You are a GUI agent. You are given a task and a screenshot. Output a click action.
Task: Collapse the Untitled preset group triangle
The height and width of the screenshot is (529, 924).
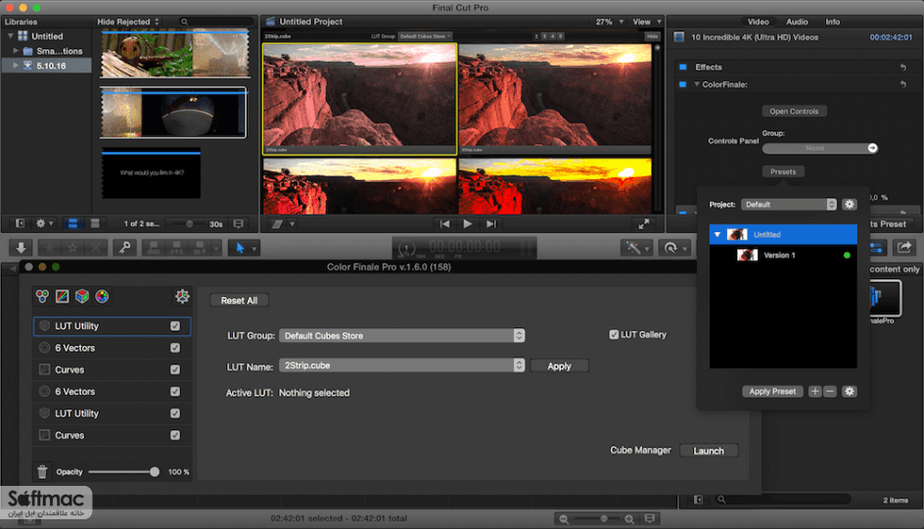click(717, 235)
